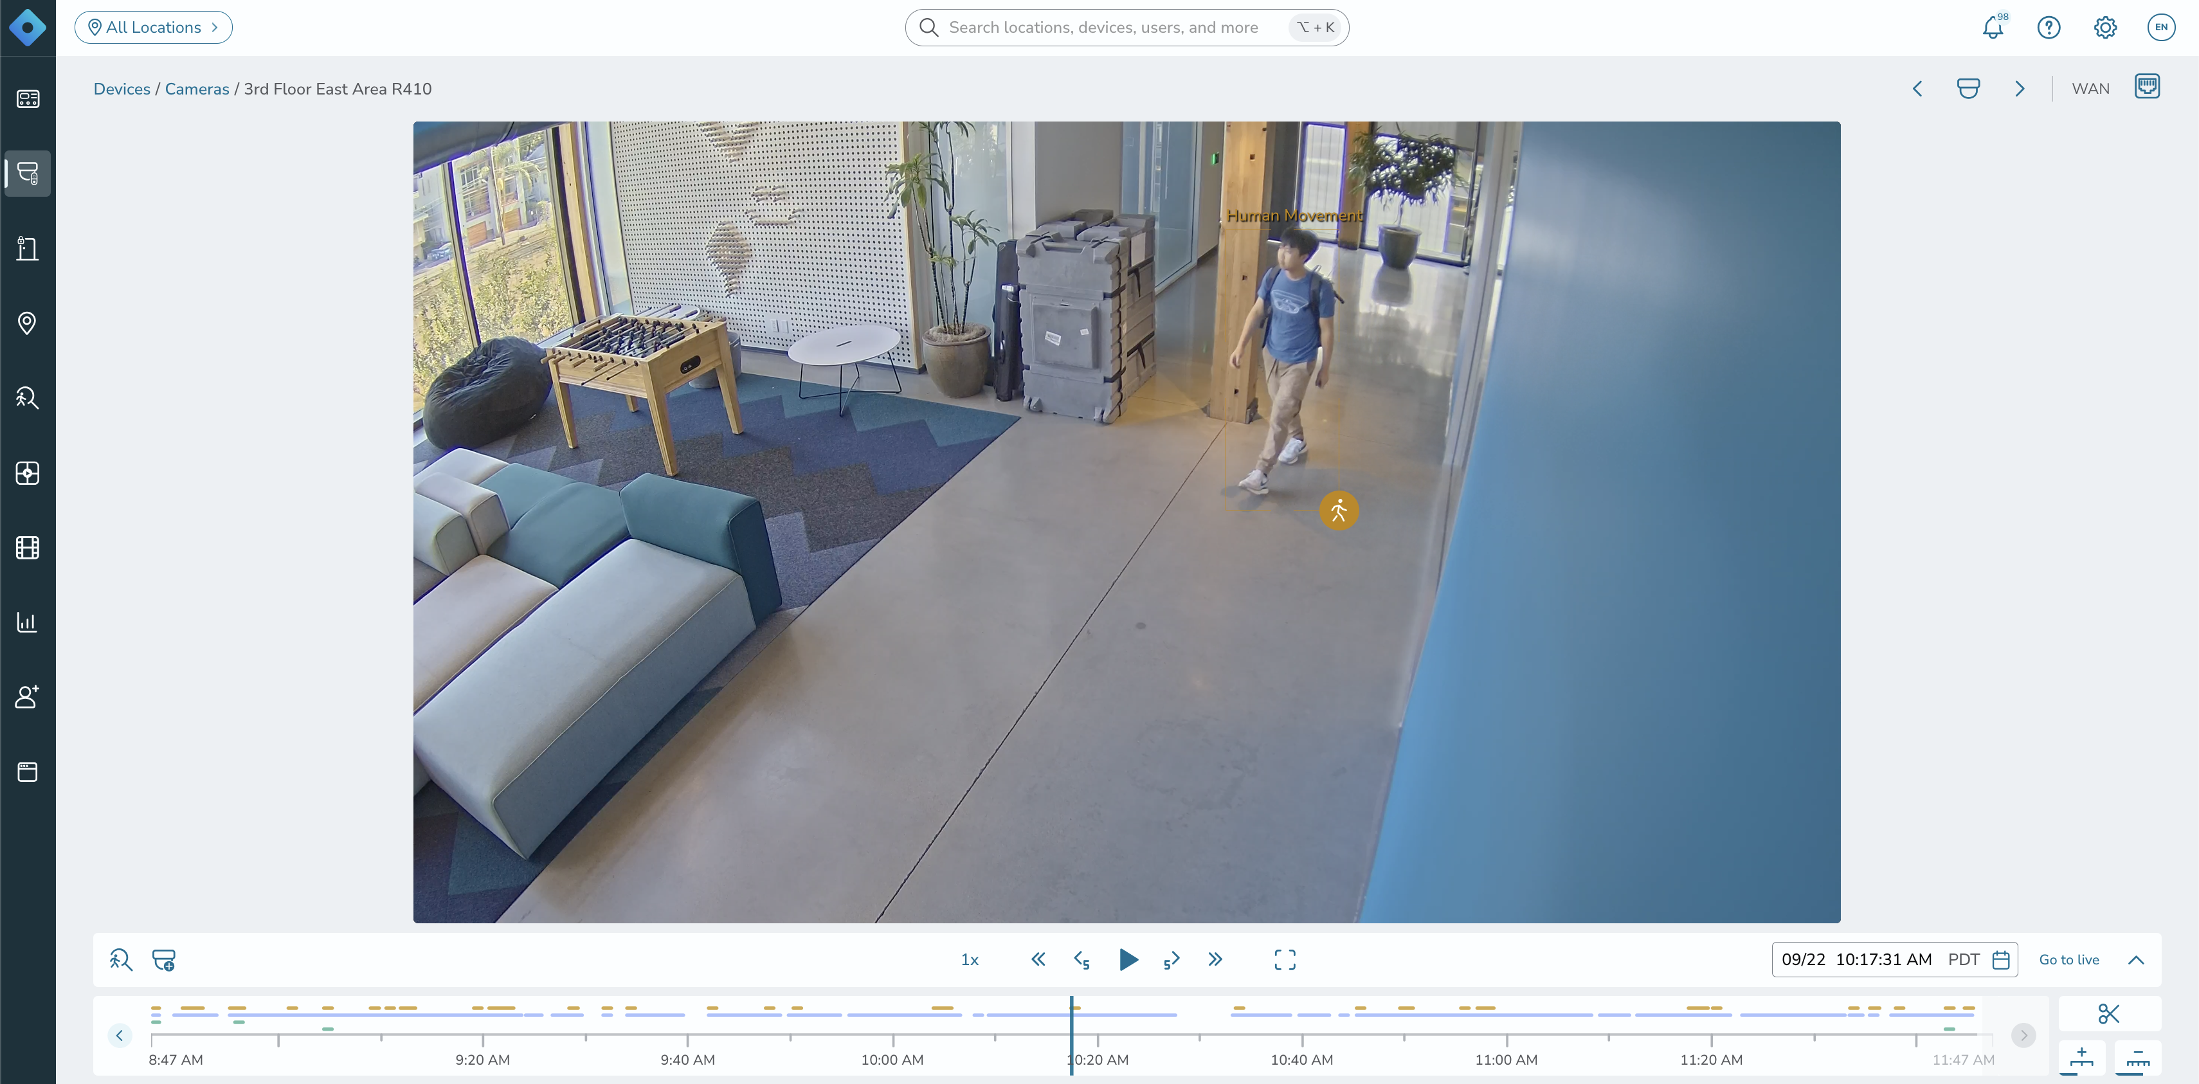Skip forward 5 seconds
Viewport: 2199px width, 1084px height.
(1172, 961)
